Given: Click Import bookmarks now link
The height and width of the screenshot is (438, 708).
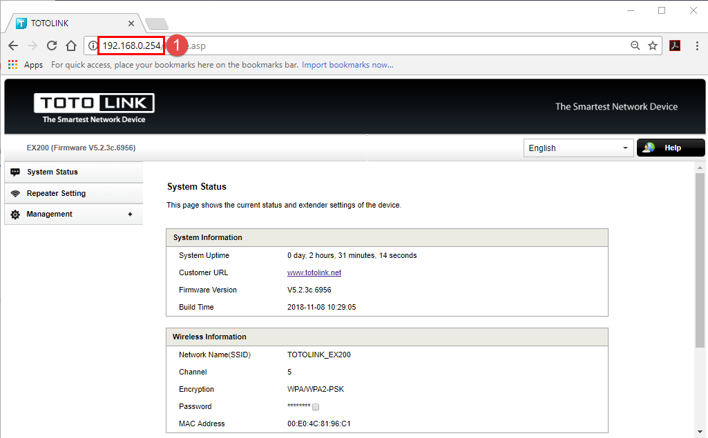Looking at the screenshot, I should click(x=347, y=65).
